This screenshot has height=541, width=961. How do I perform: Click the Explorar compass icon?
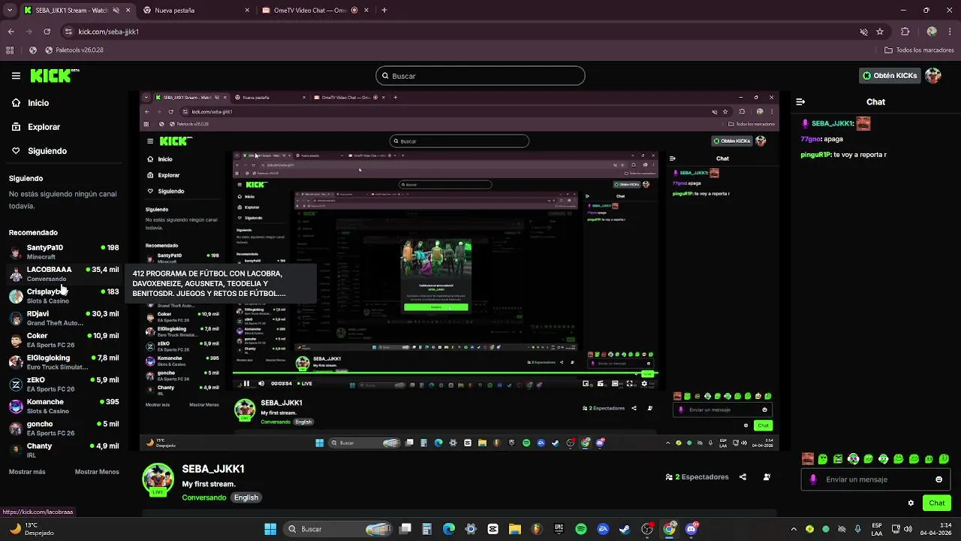pyautogui.click(x=16, y=127)
